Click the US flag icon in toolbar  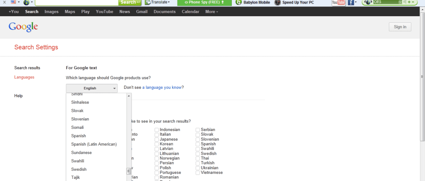[x=13, y=2]
